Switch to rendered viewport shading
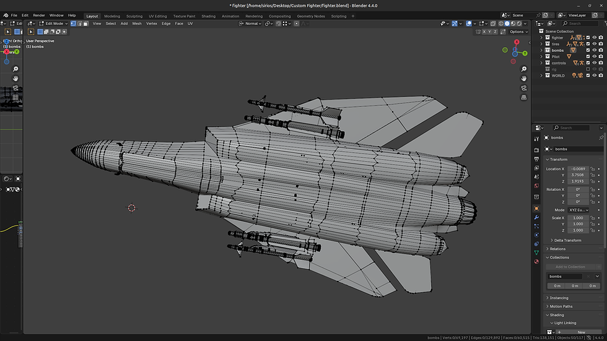The width and height of the screenshot is (607, 341). tap(520, 24)
